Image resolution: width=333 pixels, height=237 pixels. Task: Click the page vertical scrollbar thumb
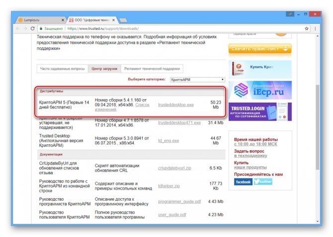318,127
